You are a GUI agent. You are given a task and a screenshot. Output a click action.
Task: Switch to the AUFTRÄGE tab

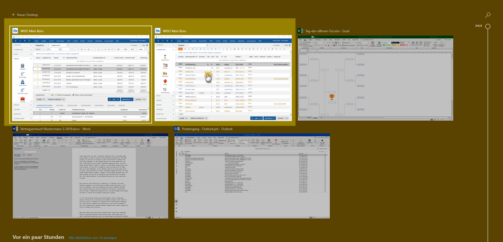59,105
